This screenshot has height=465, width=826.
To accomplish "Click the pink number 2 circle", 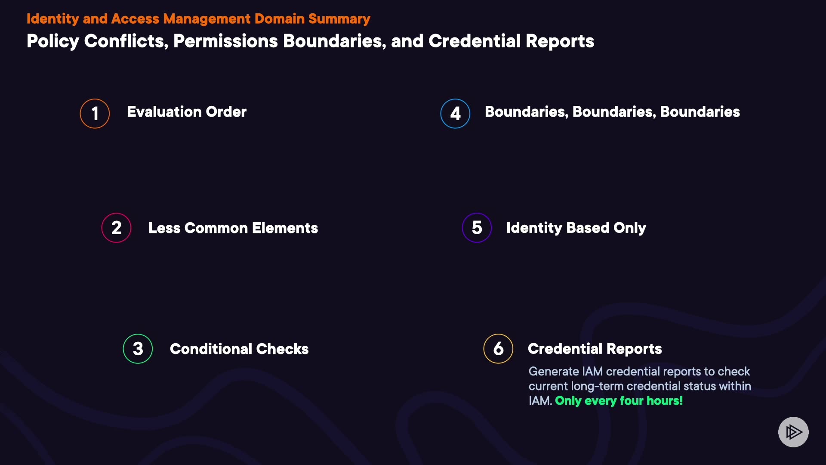I will (116, 228).
